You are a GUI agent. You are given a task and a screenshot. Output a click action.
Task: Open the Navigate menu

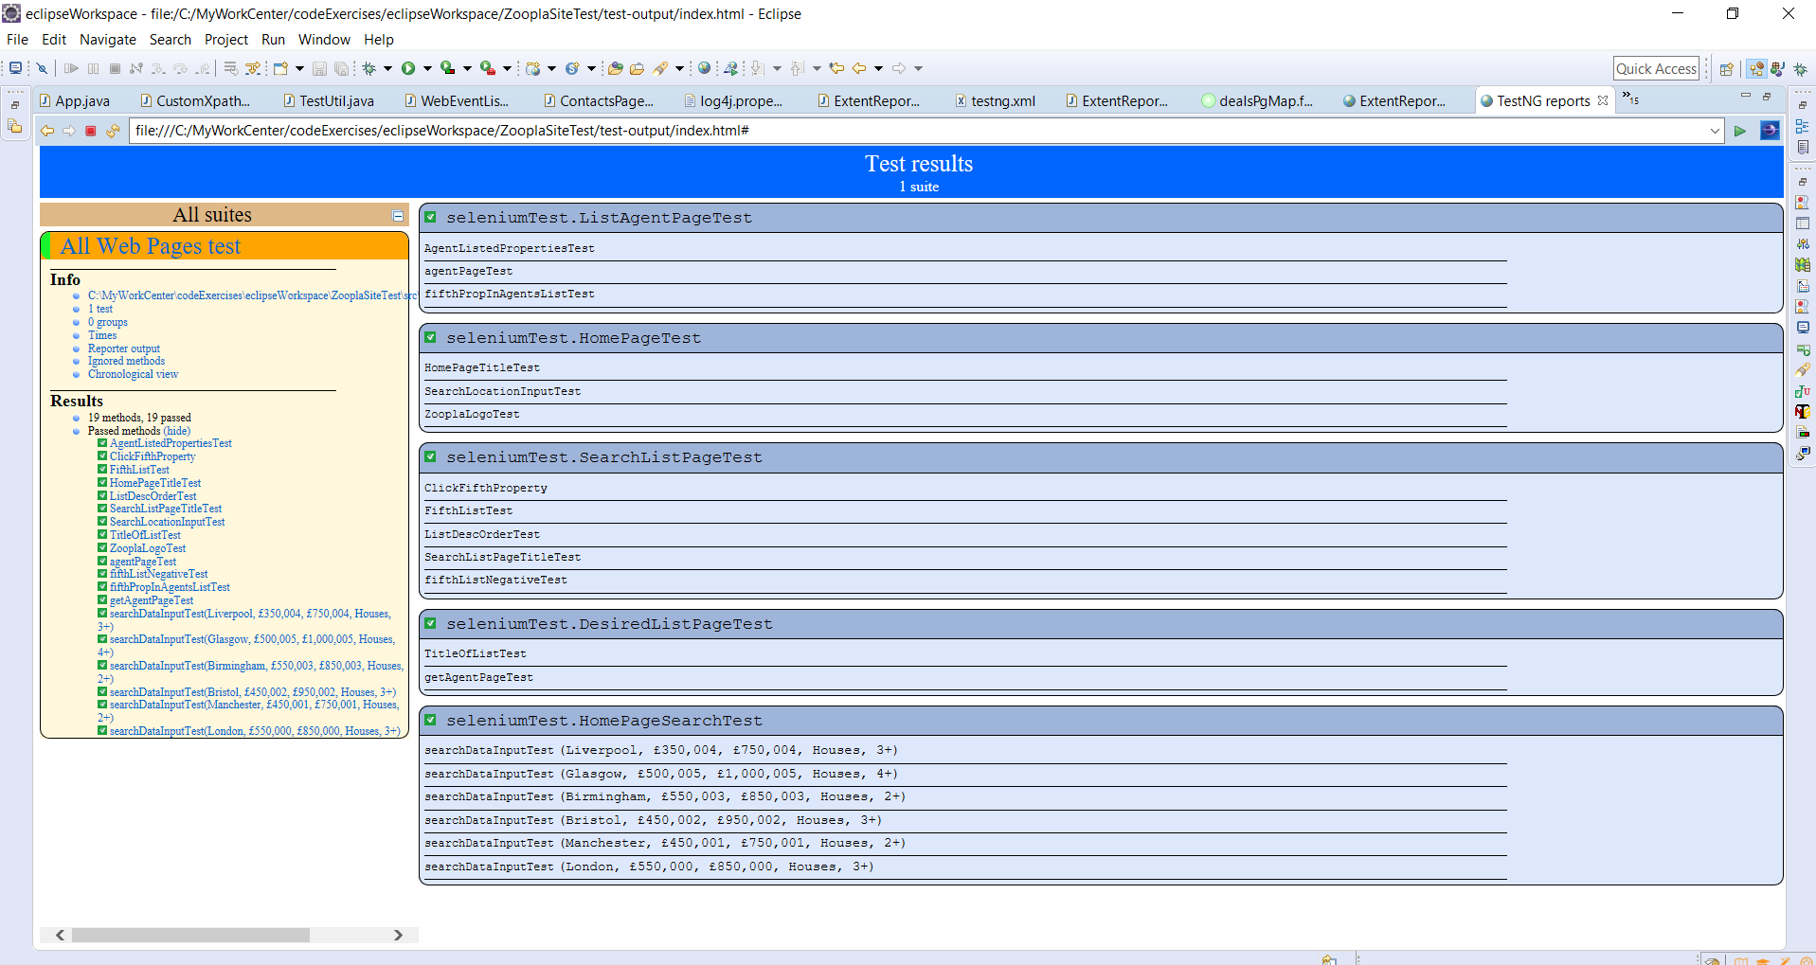coord(107,39)
